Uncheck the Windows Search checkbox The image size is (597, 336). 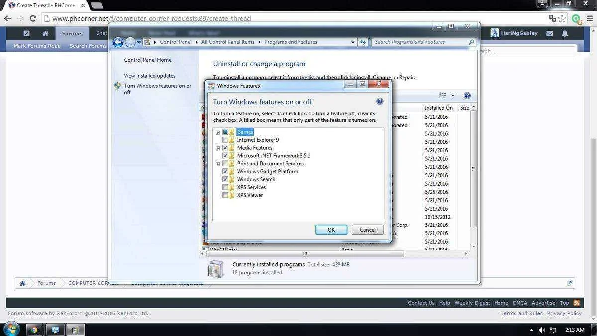click(x=225, y=179)
